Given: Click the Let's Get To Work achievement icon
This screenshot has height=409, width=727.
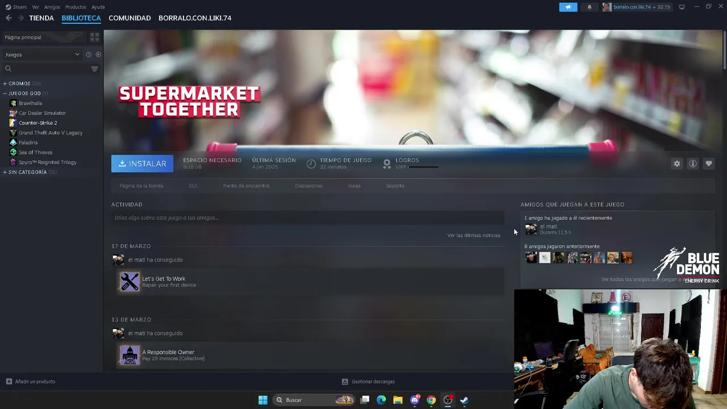Looking at the screenshot, I should click(129, 282).
